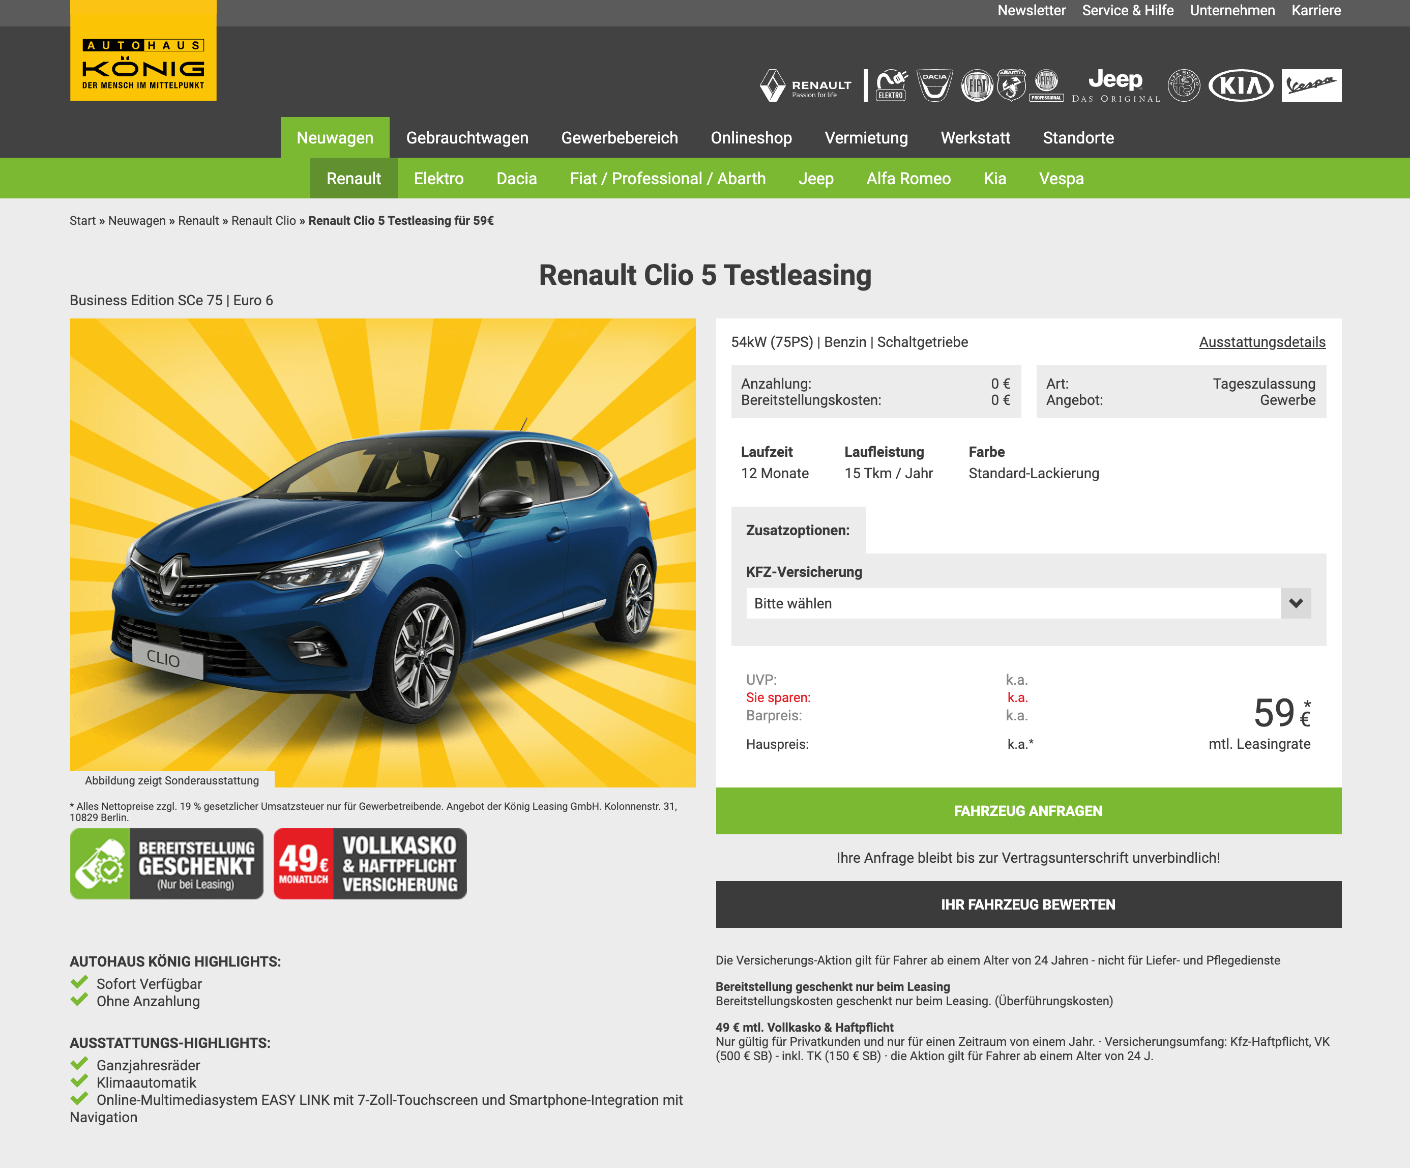Open the Alfa Romeo brand logo
Image resolution: width=1410 pixels, height=1168 pixels.
pyautogui.click(x=1184, y=85)
